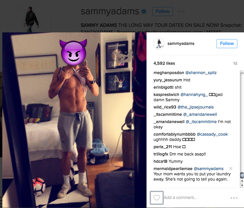Visit trillogfx commenter profile

[x=161, y=154]
